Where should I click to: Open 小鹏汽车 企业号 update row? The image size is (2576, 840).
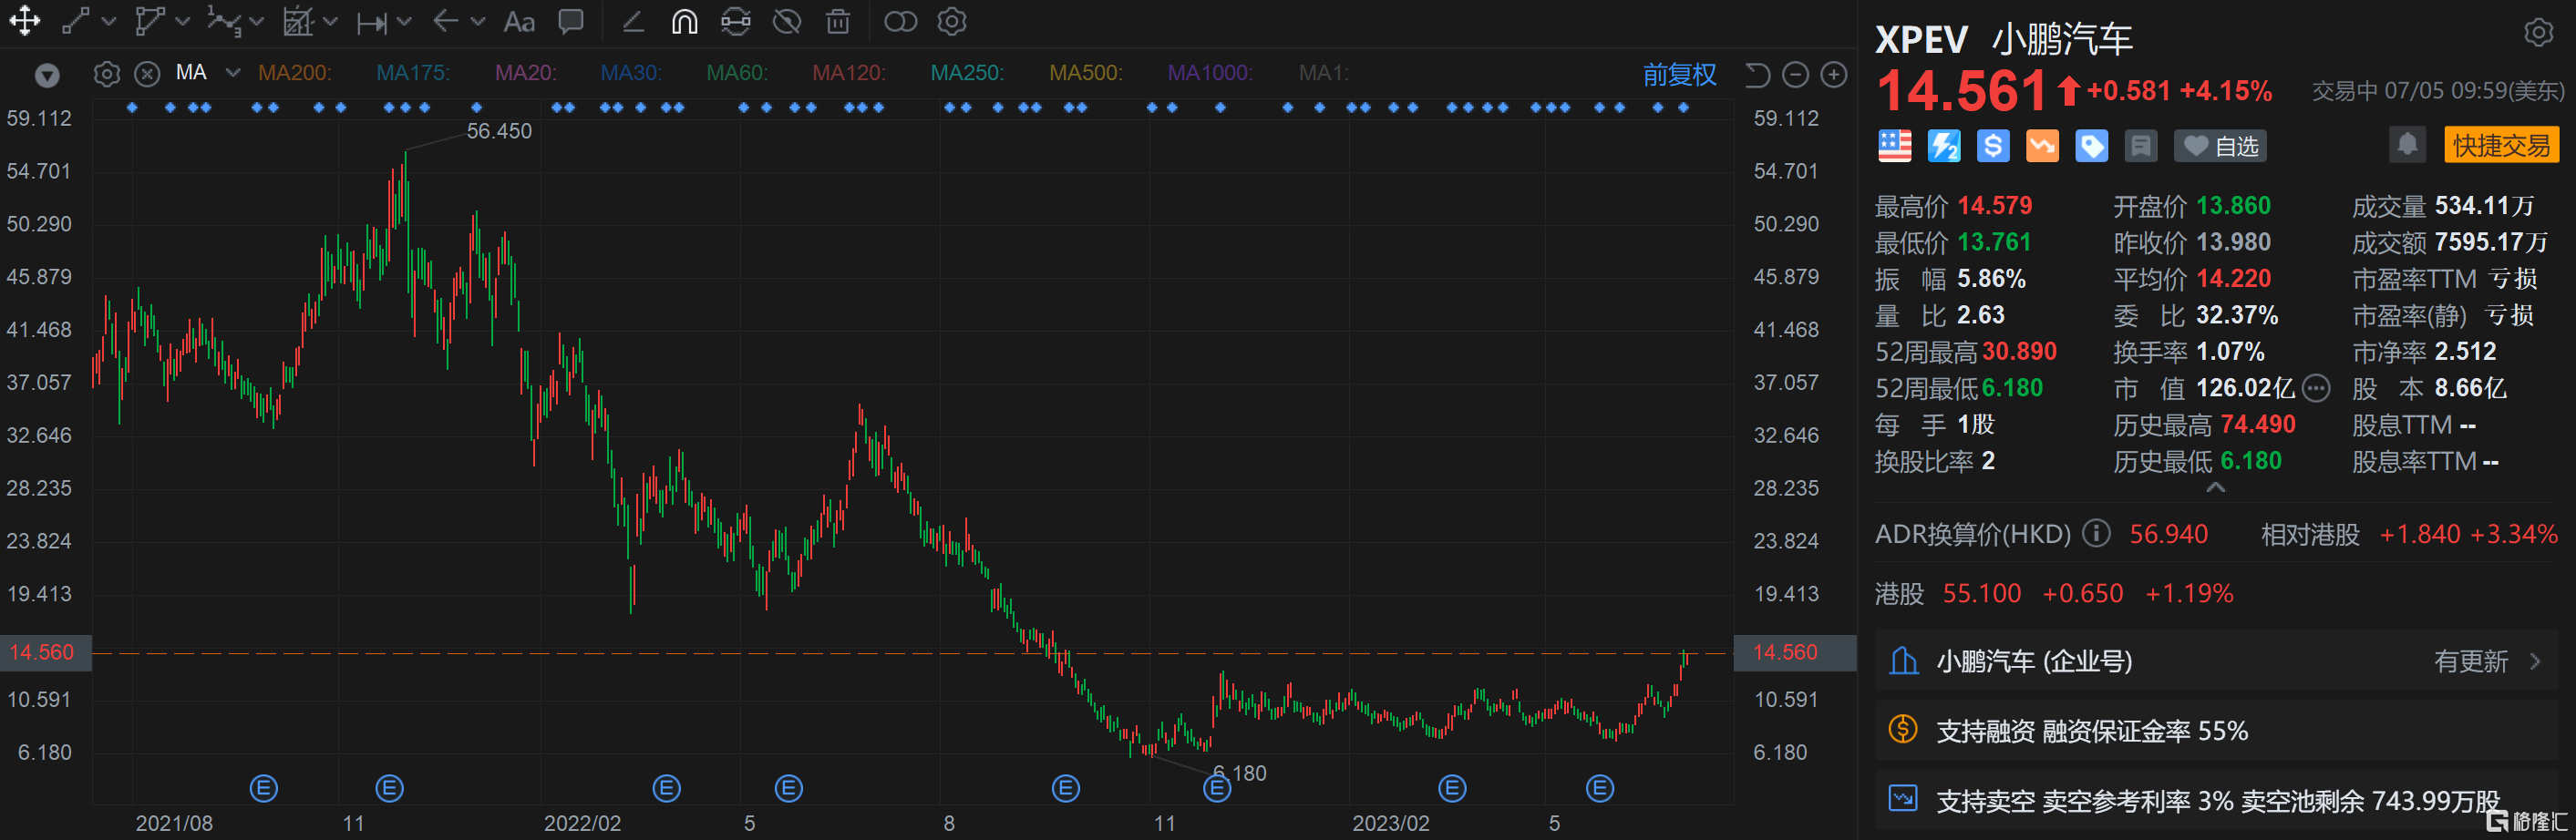tap(2216, 660)
